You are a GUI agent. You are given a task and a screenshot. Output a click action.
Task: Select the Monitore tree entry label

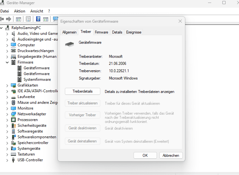25,108
